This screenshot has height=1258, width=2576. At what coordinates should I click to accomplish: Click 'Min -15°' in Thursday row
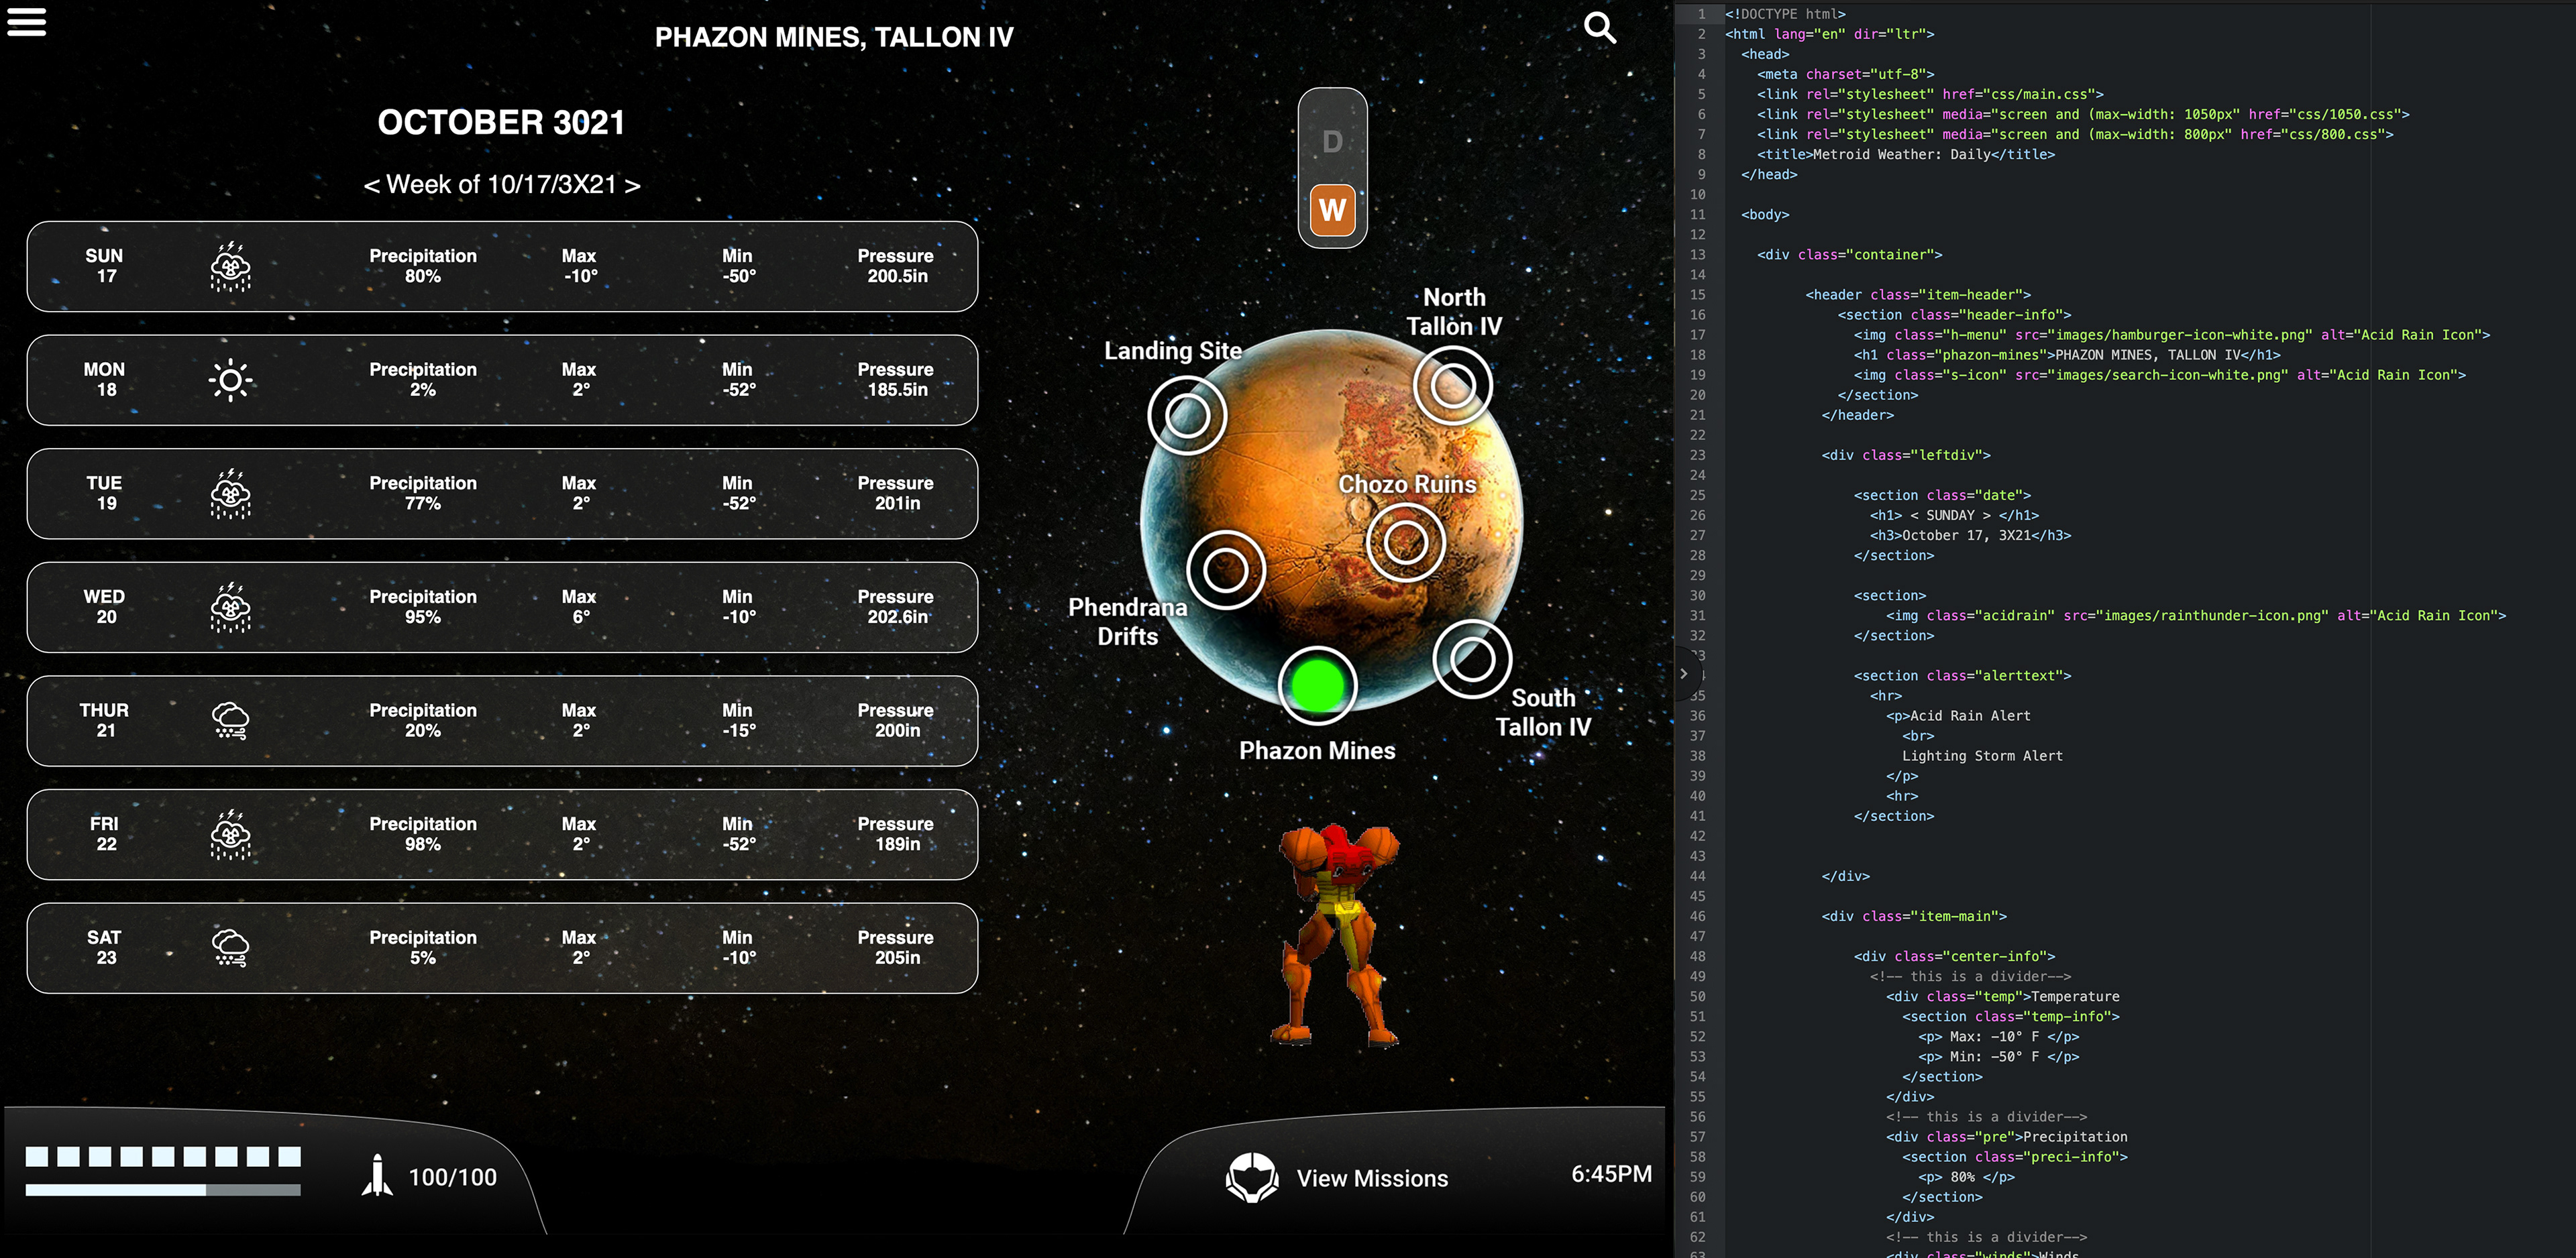click(738, 720)
